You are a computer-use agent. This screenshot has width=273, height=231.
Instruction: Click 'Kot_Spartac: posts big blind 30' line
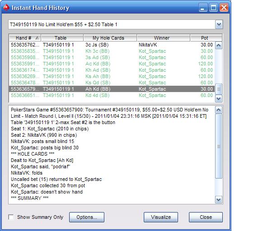click(x=45, y=148)
